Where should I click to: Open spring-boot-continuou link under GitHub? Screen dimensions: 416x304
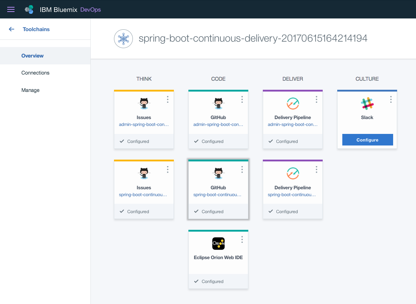tap(217, 194)
